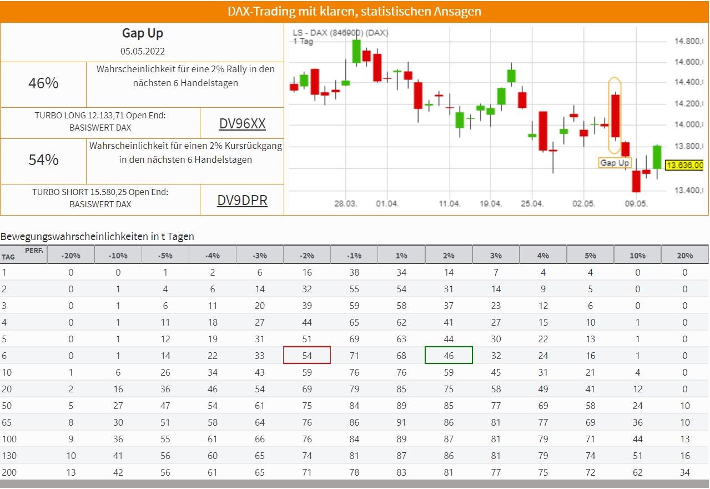Image resolution: width=710 pixels, height=489 pixels.
Task: Click the -10% column header
Action: coord(118,256)
